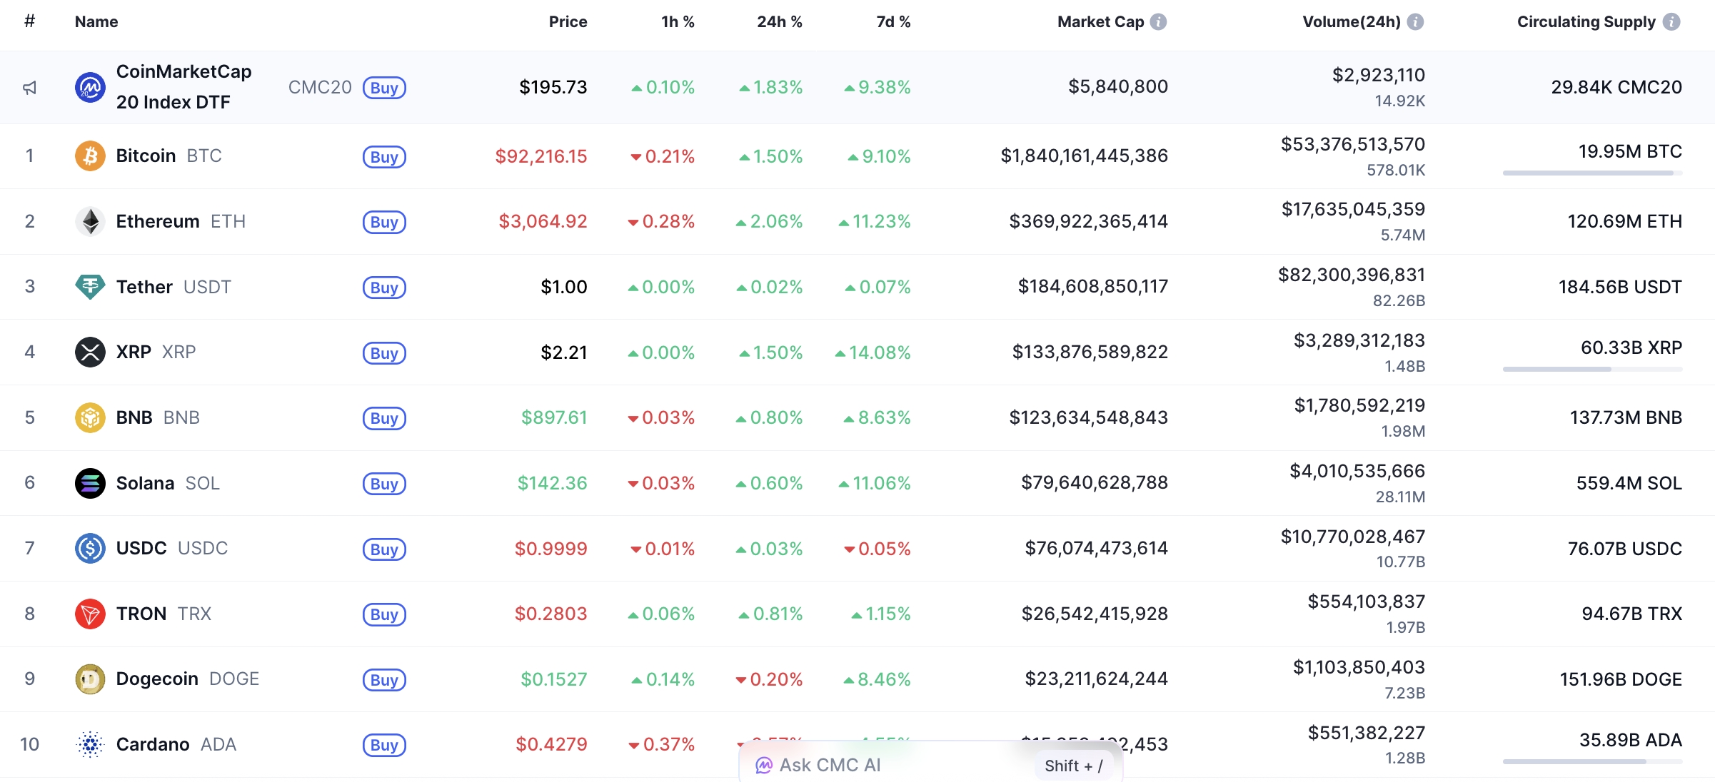1715x782 pixels.
Task: Click the Bitcoin logo icon
Action: pyautogui.click(x=90, y=156)
